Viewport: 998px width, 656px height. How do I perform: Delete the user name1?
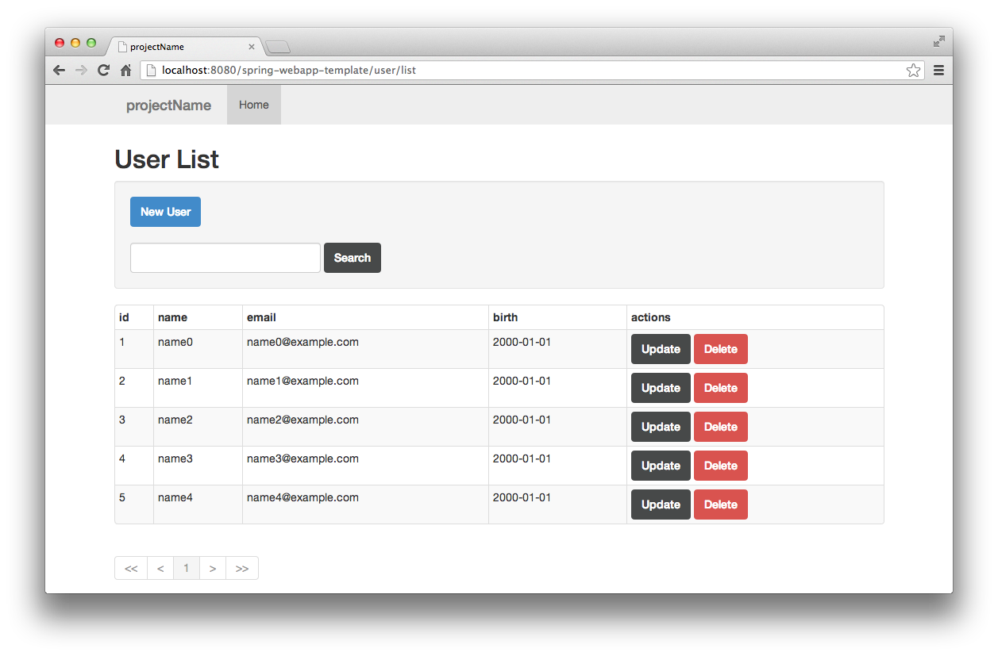click(x=721, y=388)
